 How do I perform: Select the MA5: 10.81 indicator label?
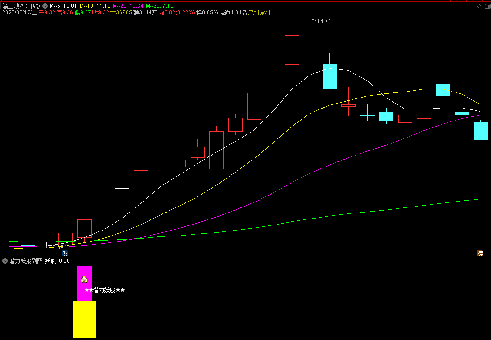[x=63, y=6]
